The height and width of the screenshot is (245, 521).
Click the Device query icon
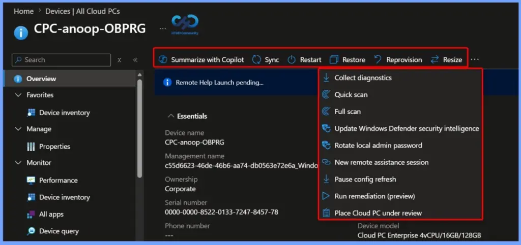coord(31,231)
